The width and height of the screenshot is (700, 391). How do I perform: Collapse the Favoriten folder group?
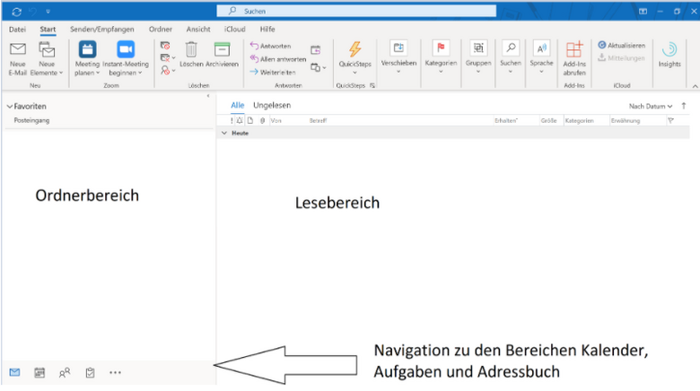[9, 106]
